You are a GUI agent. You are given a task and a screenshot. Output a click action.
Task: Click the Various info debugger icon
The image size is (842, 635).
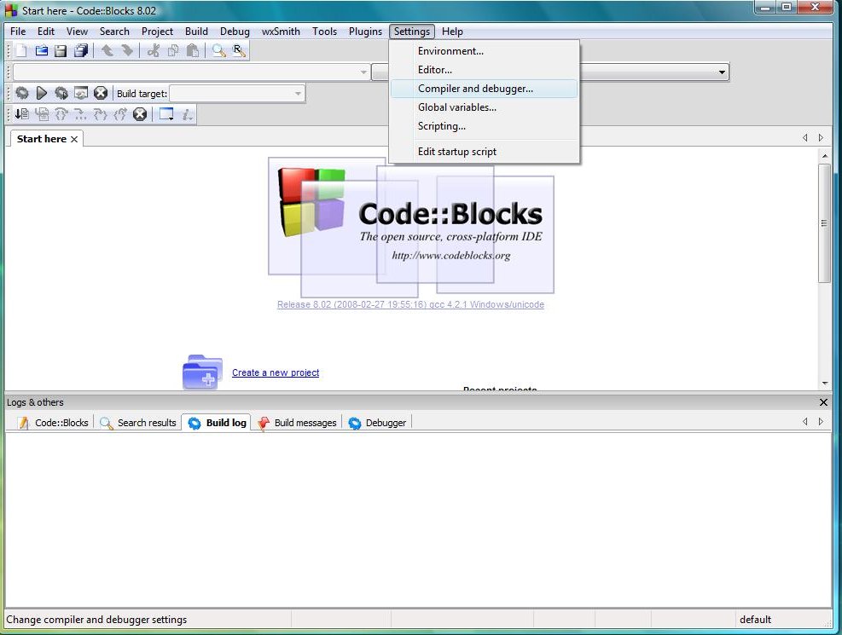click(x=186, y=114)
